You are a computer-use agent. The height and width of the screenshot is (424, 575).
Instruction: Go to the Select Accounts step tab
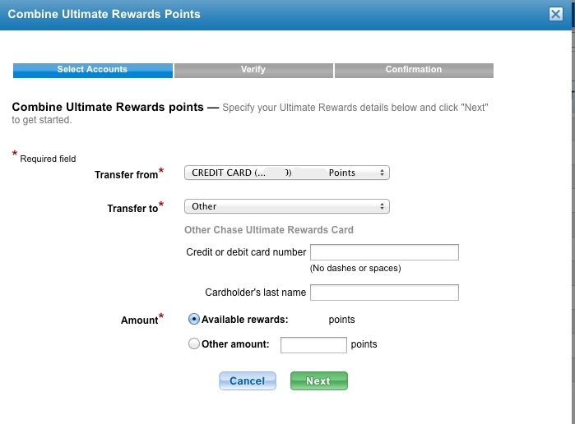point(92,70)
